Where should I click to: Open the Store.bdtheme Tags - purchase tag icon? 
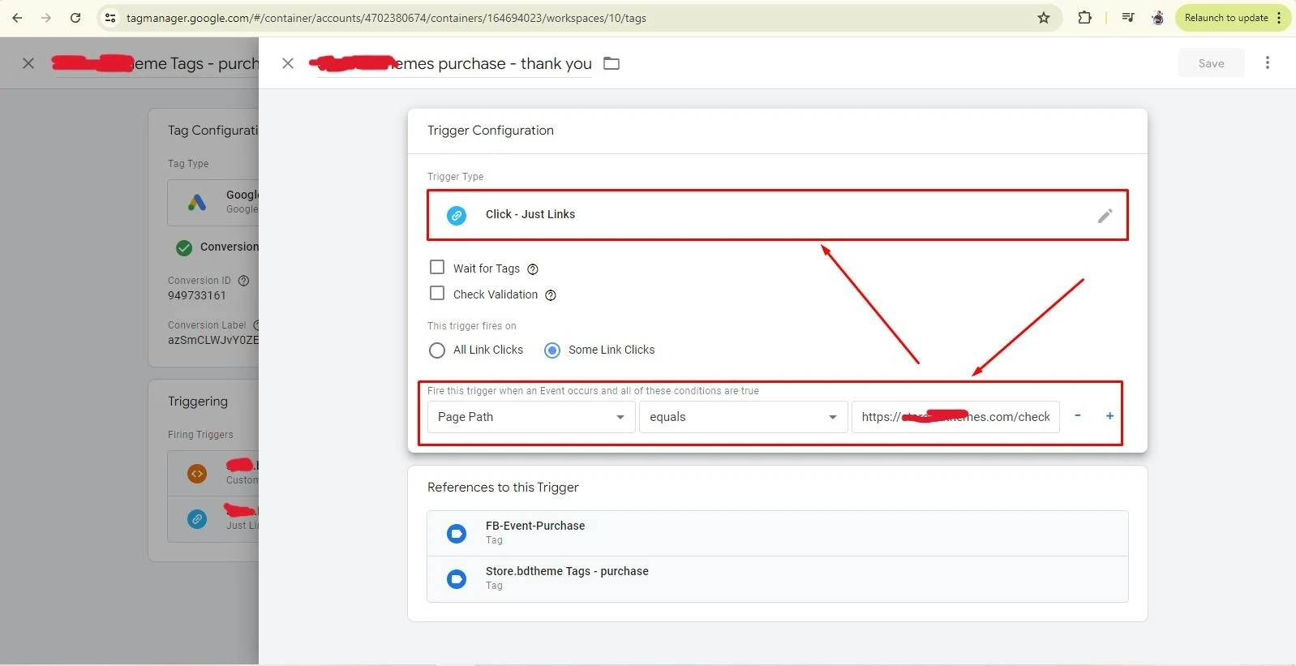click(x=457, y=578)
